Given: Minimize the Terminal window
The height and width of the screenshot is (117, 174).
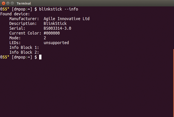Looking at the screenshot, I should coord(8,3).
